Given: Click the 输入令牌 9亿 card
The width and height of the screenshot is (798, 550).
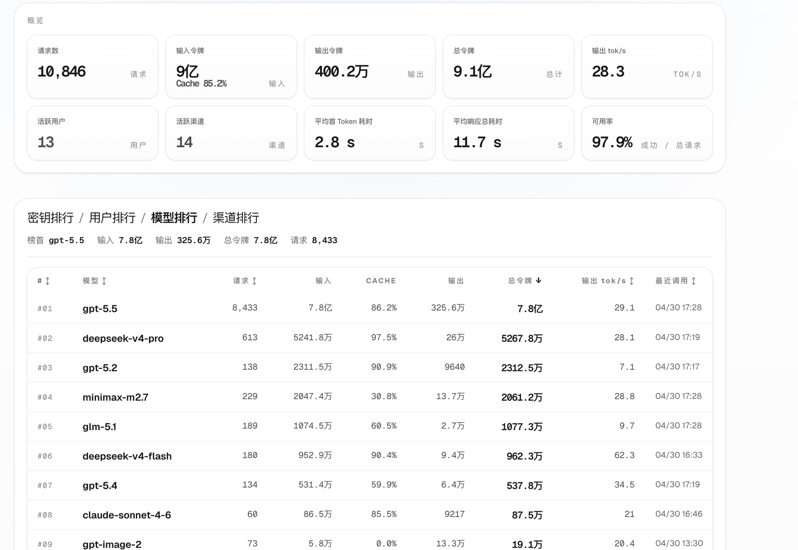Looking at the screenshot, I should coord(231,67).
